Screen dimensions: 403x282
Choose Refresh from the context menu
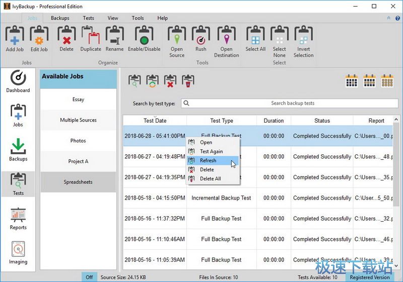208,160
